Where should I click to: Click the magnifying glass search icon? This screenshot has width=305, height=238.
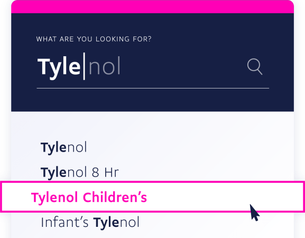coord(255,66)
